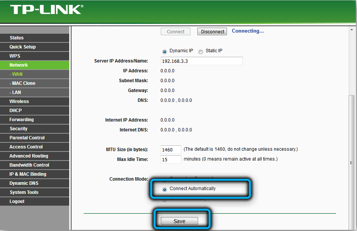Open the Wireless settings menu
Screen dimensions: 357x231
point(35,101)
